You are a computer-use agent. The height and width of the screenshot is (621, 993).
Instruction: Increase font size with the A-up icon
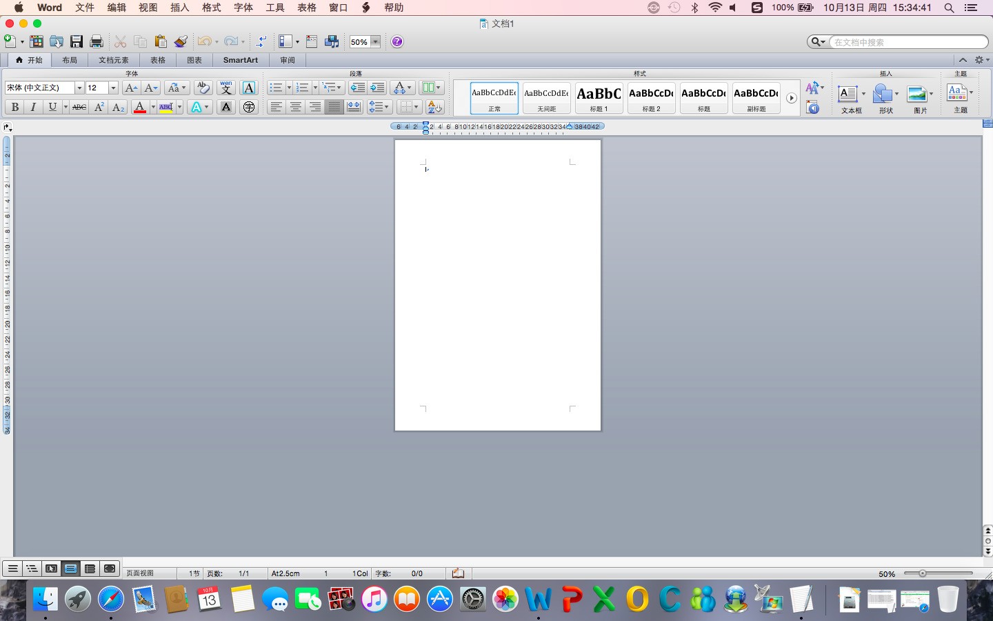tap(131, 88)
